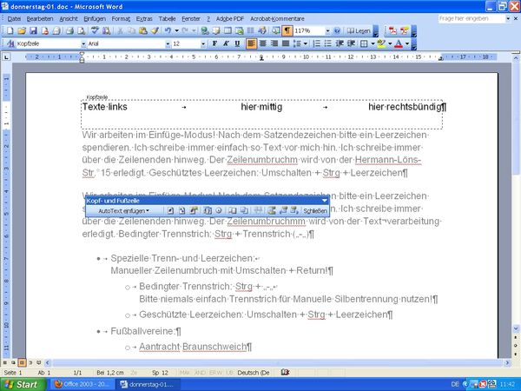Open the Ansicht menu
521x391 pixels.
coord(69,18)
